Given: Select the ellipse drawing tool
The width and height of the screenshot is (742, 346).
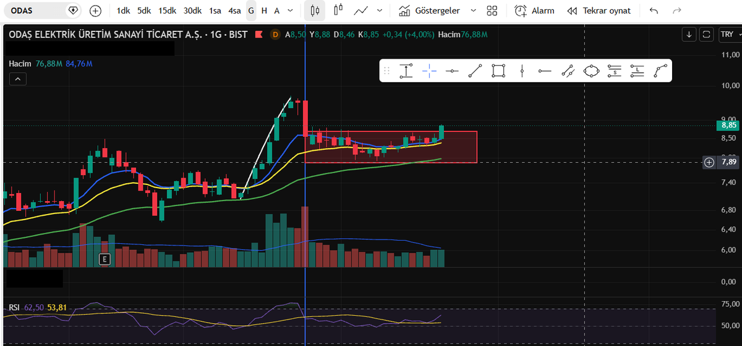Looking at the screenshot, I should (591, 71).
